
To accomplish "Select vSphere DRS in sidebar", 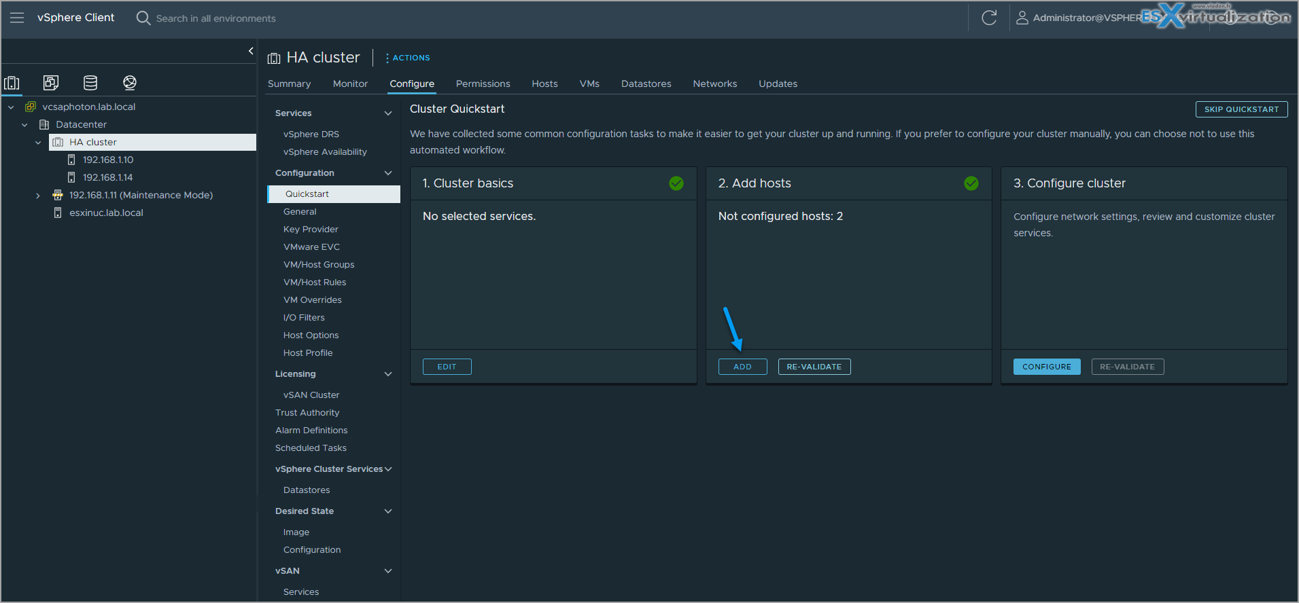I will click(311, 134).
